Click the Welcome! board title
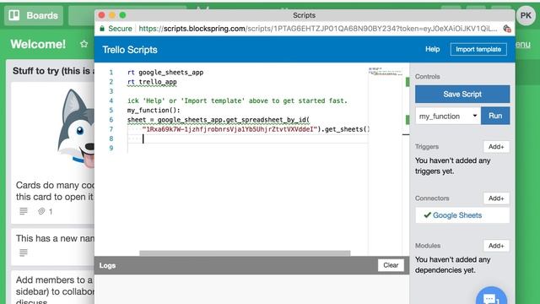The height and width of the screenshot is (304, 540). tap(38, 44)
